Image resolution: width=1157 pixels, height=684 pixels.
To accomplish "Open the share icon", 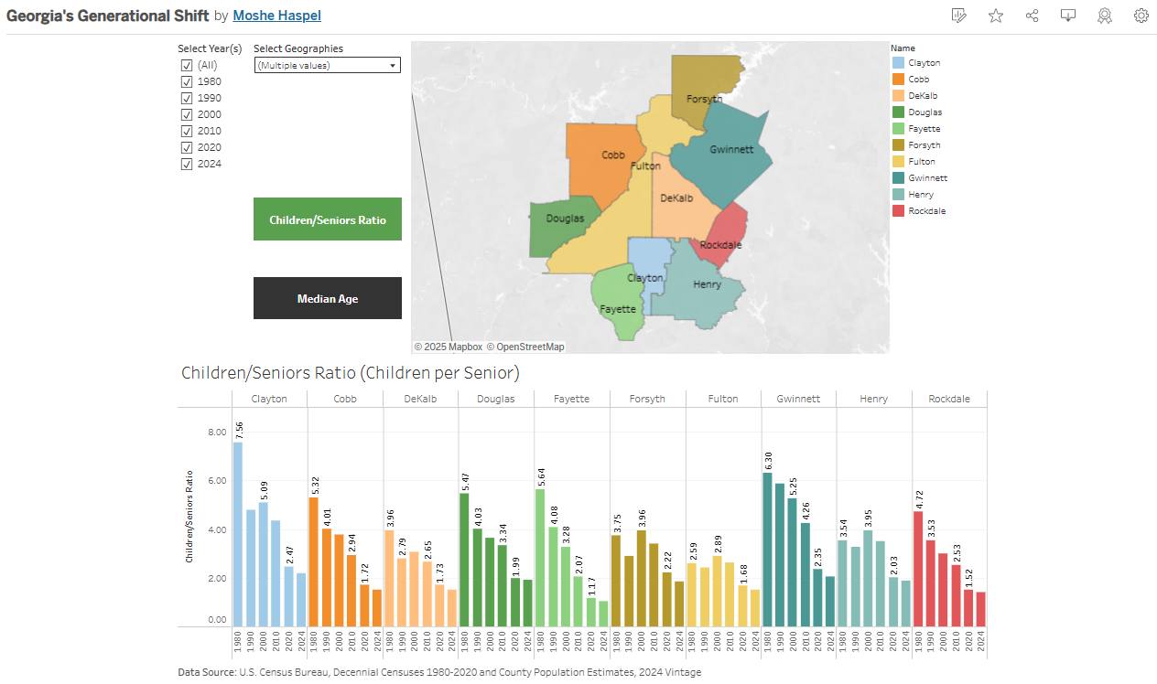I will (1033, 16).
